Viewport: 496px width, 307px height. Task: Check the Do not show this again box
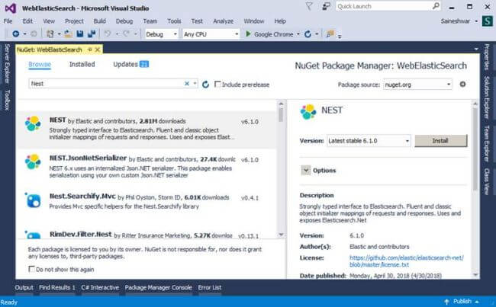(x=31, y=269)
